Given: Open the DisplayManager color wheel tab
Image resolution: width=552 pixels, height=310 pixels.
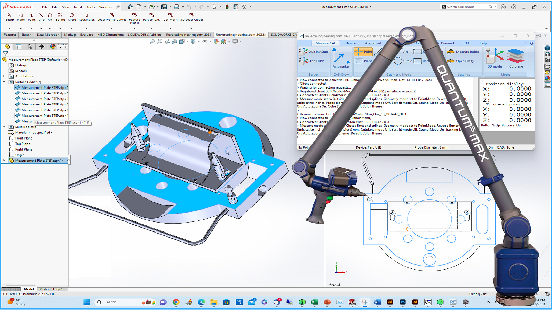Looking at the screenshot, I should (52, 46).
